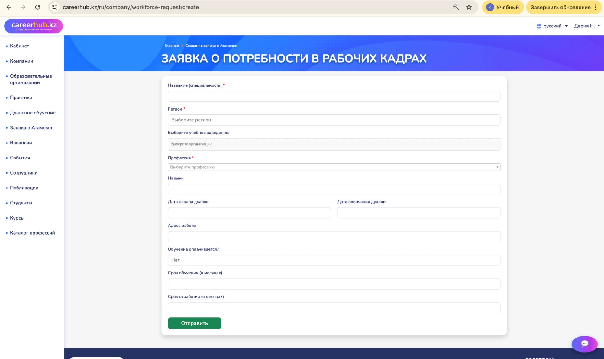Image resolution: width=604 pixels, height=359 pixels.
Task: Go to Вакансии in sidebar
Action: (x=21, y=143)
